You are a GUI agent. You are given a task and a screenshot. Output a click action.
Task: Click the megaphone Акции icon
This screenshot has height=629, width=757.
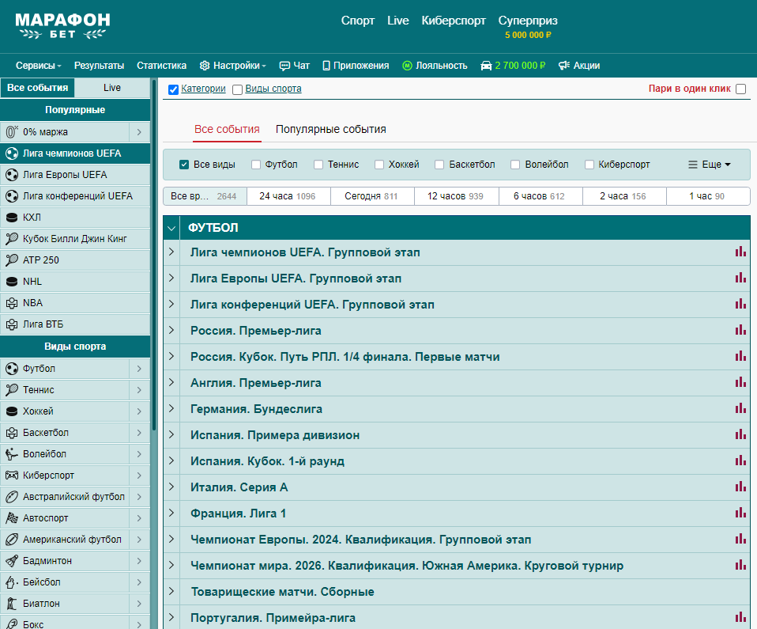[x=564, y=66]
